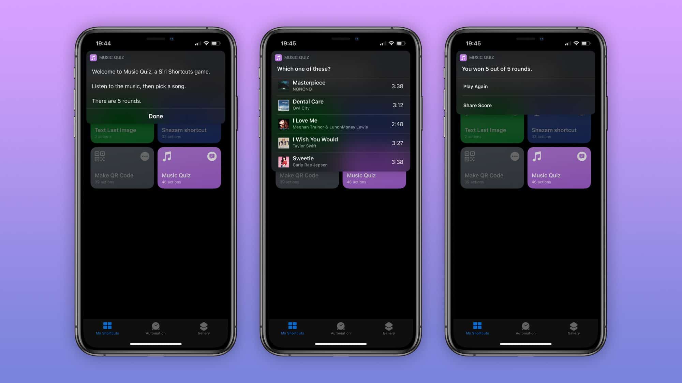Tap the My Shortcuts tab icon

[107, 326]
